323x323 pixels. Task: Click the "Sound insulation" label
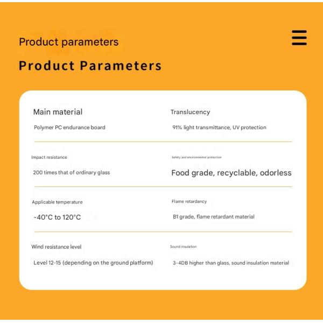(x=183, y=247)
